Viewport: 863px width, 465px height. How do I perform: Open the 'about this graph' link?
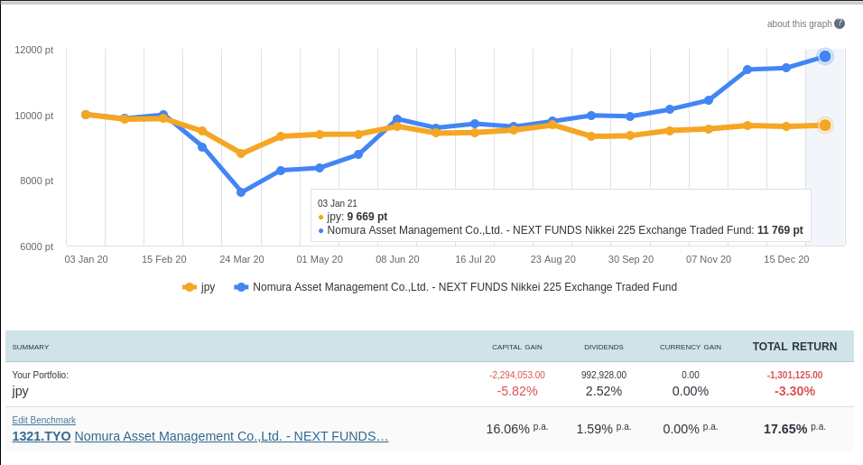[x=798, y=23]
